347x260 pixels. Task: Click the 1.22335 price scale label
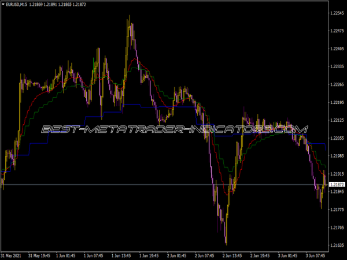pos(337,66)
